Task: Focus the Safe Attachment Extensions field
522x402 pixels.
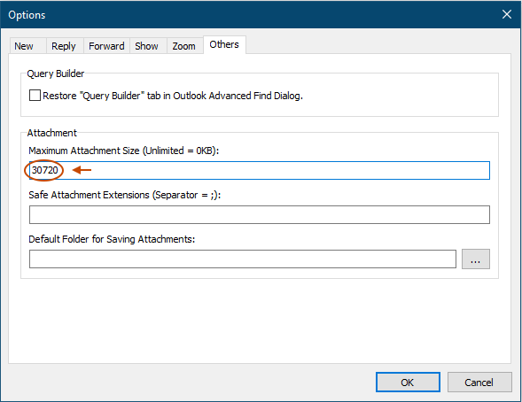Action: click(x=260, y=214)
